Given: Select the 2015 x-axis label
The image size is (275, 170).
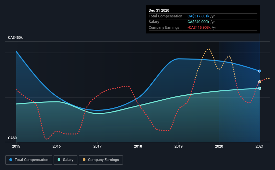Looking at the screenshot, I should click(16, 146).
